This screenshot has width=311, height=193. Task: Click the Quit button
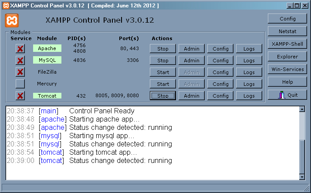[x=287, y=95]
